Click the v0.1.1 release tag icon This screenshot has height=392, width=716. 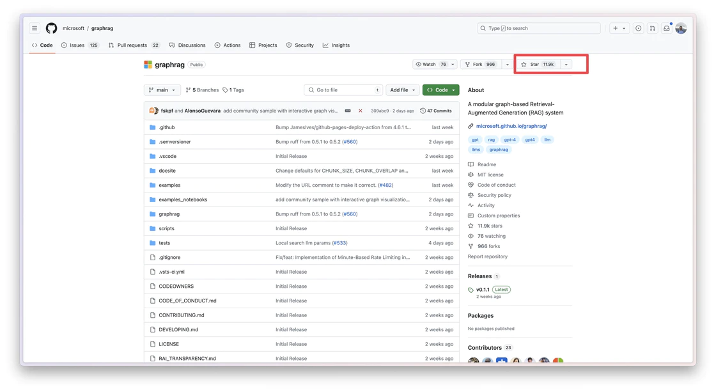(471, 290)
